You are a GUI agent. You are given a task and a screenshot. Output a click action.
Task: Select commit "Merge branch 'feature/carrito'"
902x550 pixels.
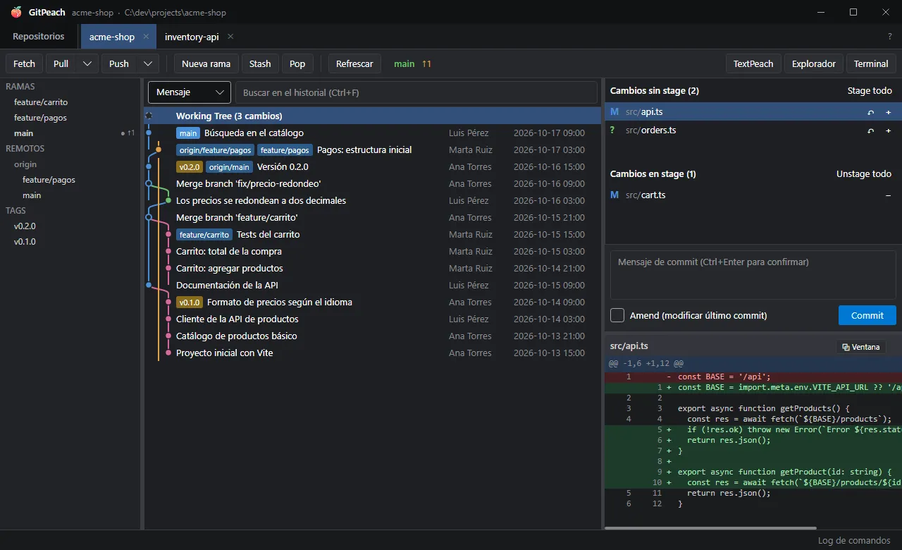click(373, 217)
